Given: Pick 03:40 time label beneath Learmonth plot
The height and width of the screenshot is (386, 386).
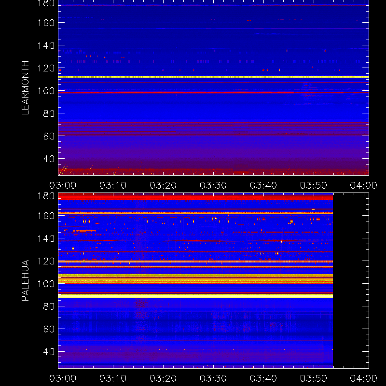Looking at the screenshot, I should click(263, 185).
